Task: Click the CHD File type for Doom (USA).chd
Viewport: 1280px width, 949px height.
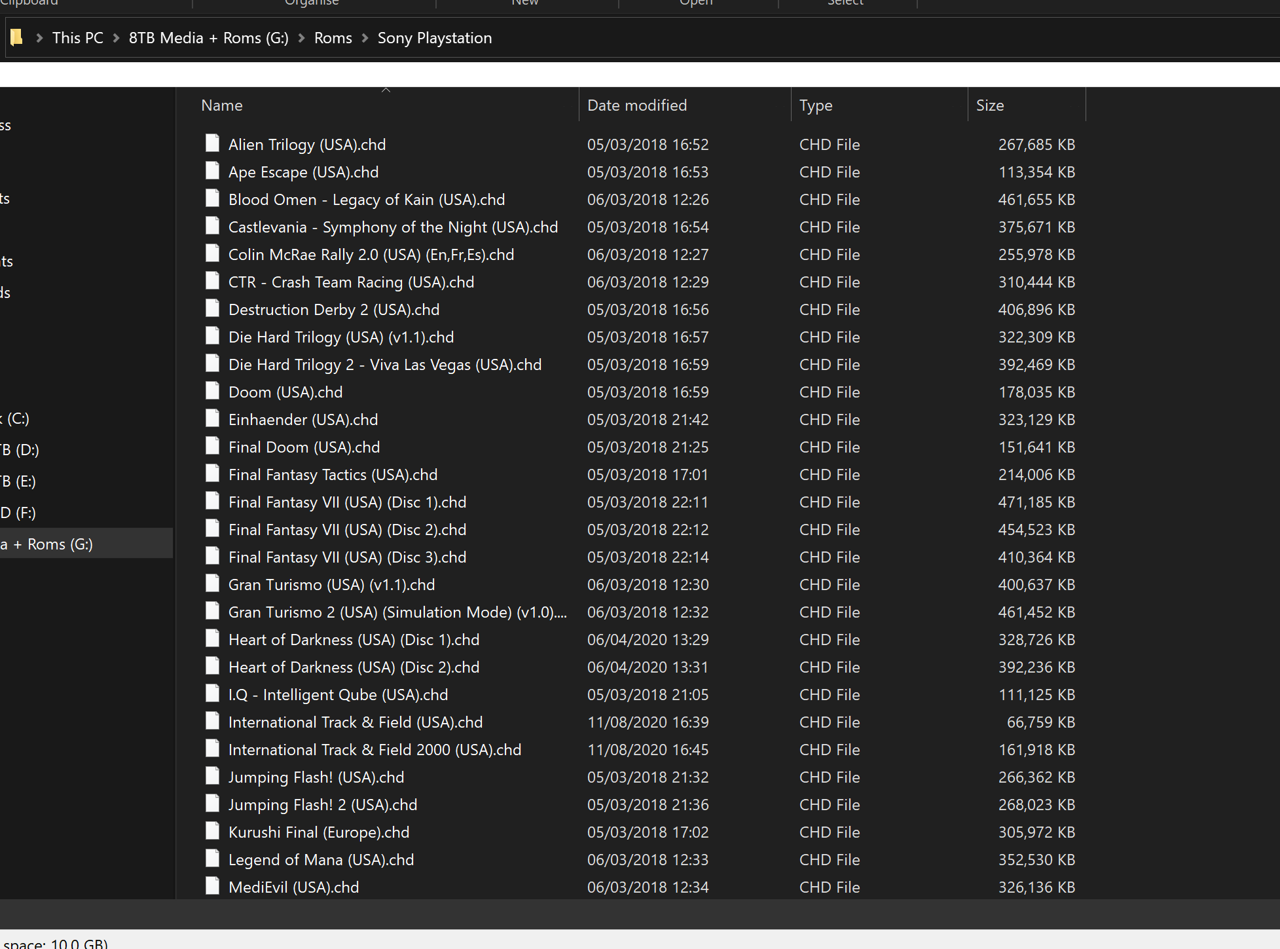Action: click(830, 392)
